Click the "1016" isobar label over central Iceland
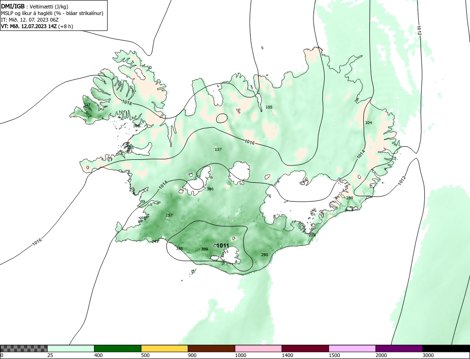The height and width of the screenshot is (359, 470). coord(250,142)
